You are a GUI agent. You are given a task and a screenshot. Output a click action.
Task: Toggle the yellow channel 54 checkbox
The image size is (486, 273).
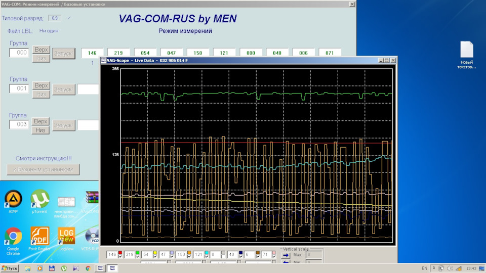[x=155, y=257]
